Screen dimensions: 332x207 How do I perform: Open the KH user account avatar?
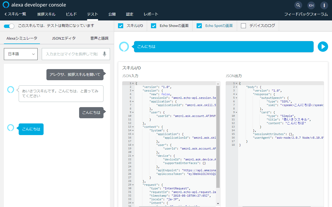coord(311,5)
